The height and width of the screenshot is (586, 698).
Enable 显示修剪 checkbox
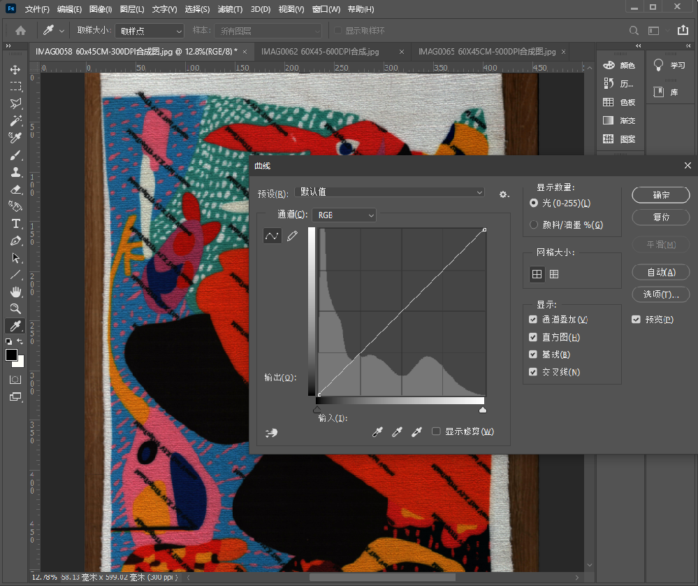[x=436, y=431]
